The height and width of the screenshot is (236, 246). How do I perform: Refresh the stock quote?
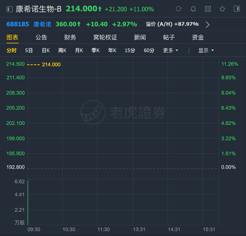coord(179,9)
